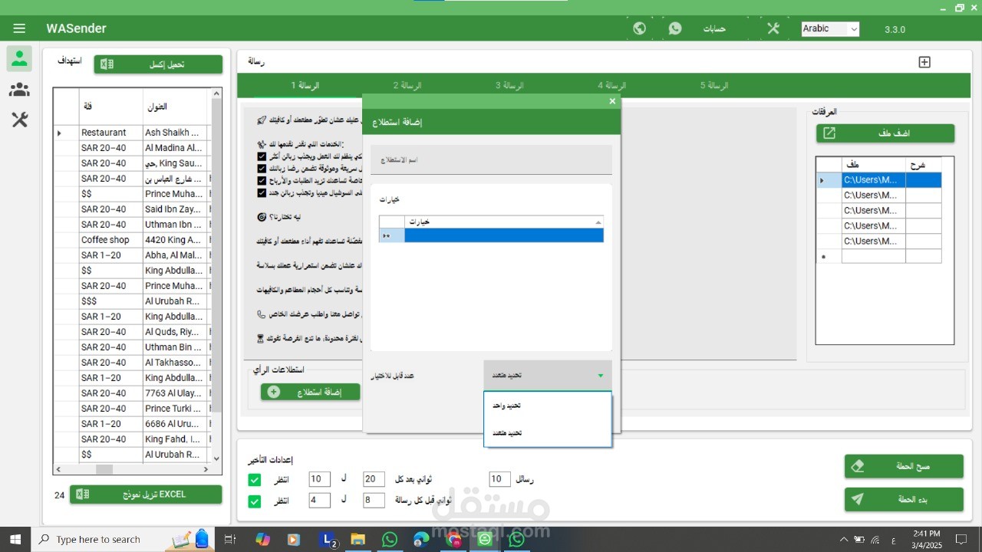982x552 pixels.
Task: Select the Coffee shop row
Action: 130,240
